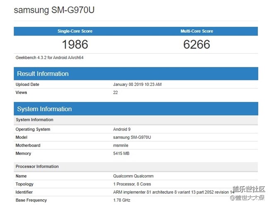Select the date January 08 2019 10:23 AM
The image size is (269, 207).
coord(137,84)
